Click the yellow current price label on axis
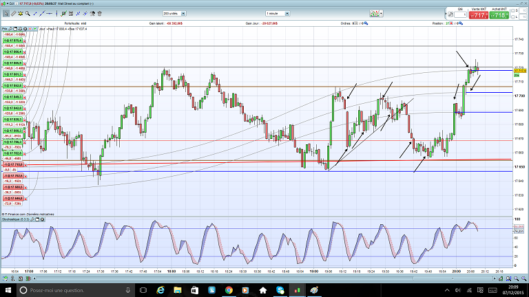This screenshot has width=529, height=297. 520,71
